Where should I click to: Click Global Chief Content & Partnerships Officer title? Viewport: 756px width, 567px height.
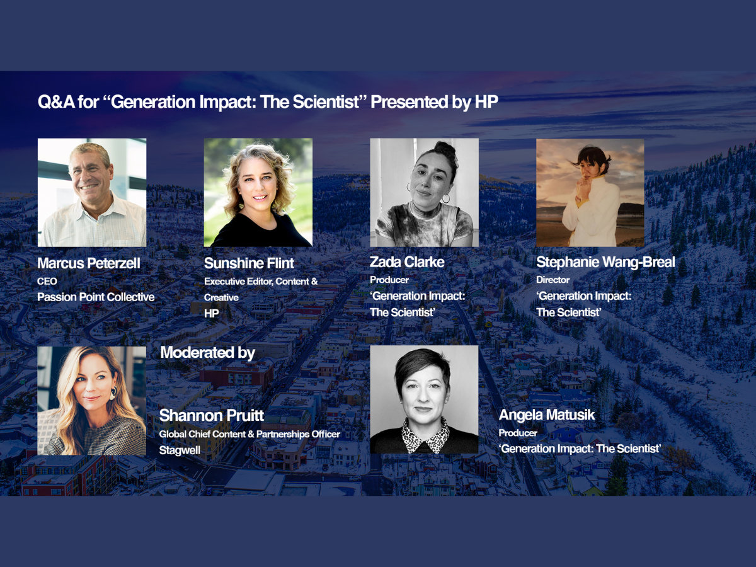tap(249, 434)
